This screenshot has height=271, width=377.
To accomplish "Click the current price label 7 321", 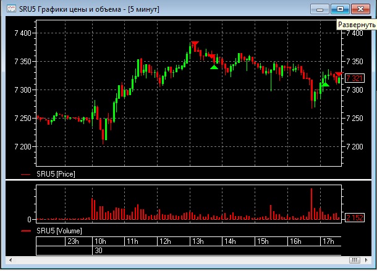I will pyautogui.click(x=355, y=78).
